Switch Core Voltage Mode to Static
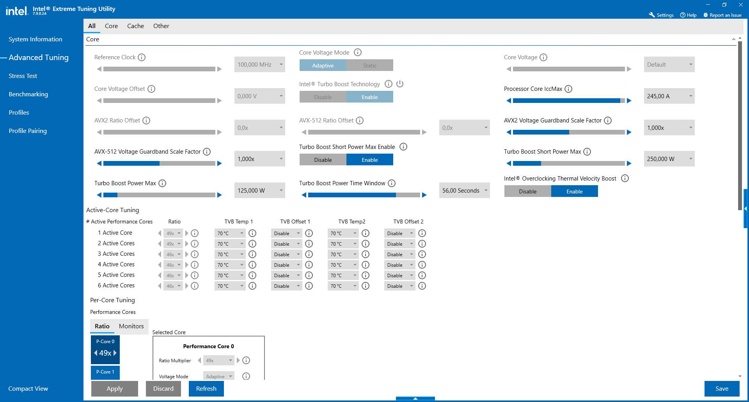The height and width of the screenshot is (402, 749). tap(369, 65)
